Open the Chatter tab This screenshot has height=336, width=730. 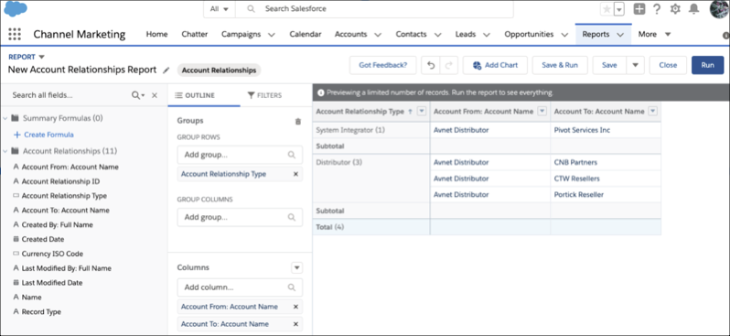click(x=195, y=34)
